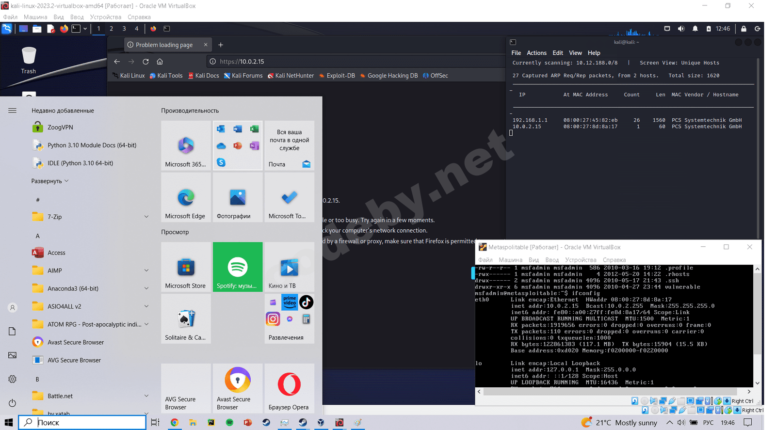Open Spotify tile in Start menu
This screenshot has width=776, height=430.
click(237, 267)
